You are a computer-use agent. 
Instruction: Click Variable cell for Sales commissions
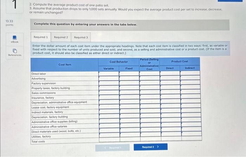[x=109, y=93]
